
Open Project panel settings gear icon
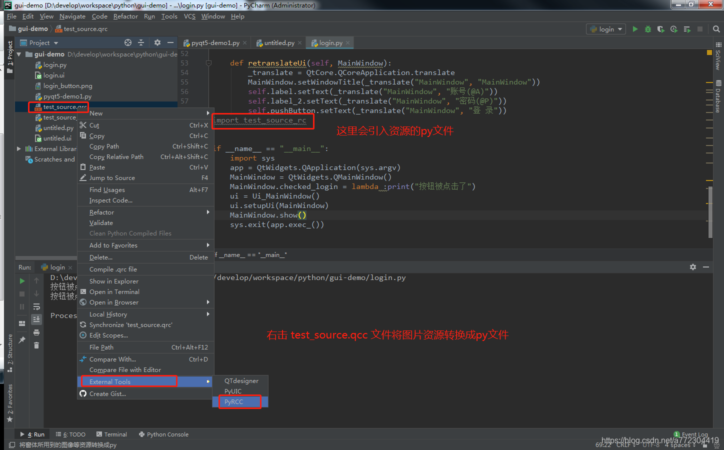coord(157,42)
